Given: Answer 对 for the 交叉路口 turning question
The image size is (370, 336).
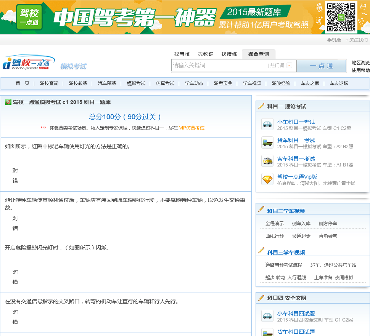Looking at the screenshot, I should [x=15, y=312].
